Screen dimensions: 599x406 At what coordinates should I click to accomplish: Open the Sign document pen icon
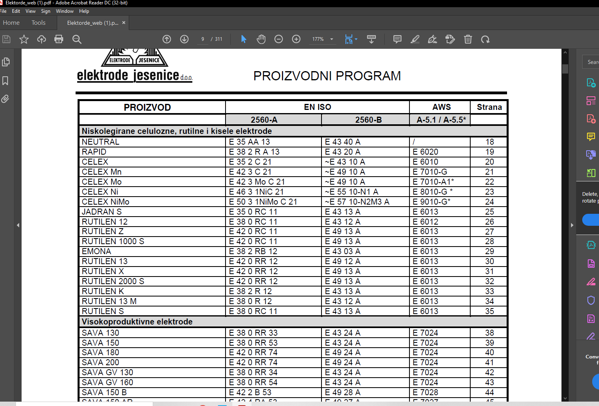coord(433,39)
